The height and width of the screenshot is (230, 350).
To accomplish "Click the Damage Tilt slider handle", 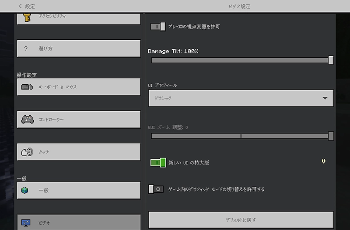I will [331, 60].
